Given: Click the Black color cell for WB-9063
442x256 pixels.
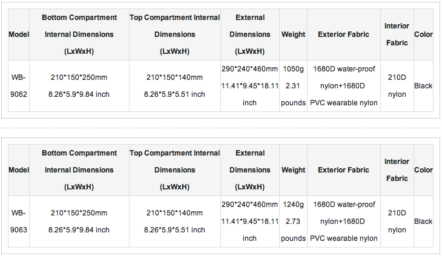Looking at the screenshot, I should click(423, 222).
